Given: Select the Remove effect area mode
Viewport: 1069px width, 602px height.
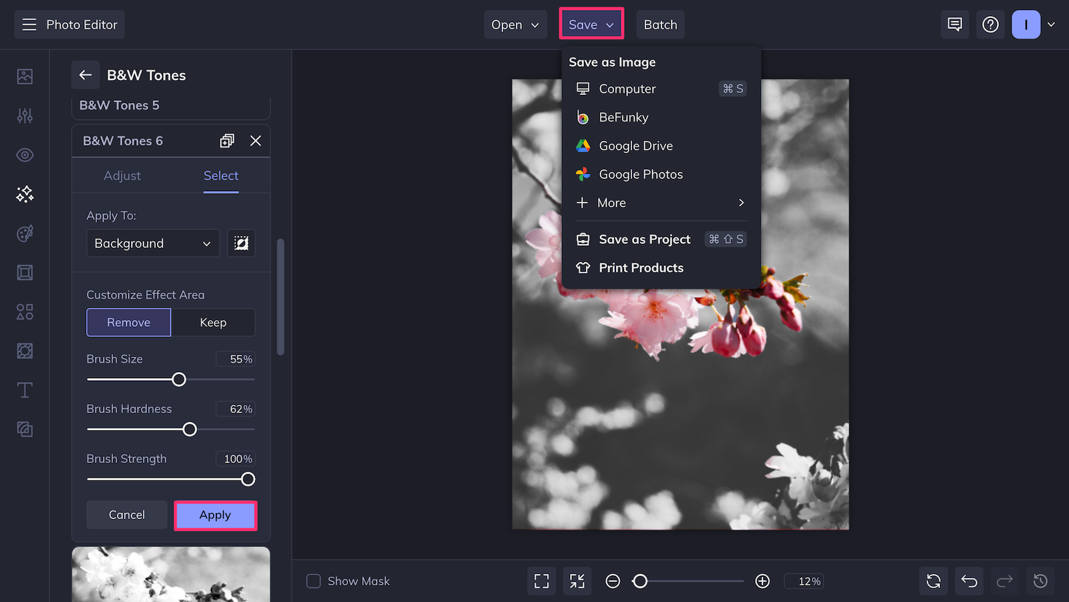Looking at the screenshot, I should [x=129, y=323].
